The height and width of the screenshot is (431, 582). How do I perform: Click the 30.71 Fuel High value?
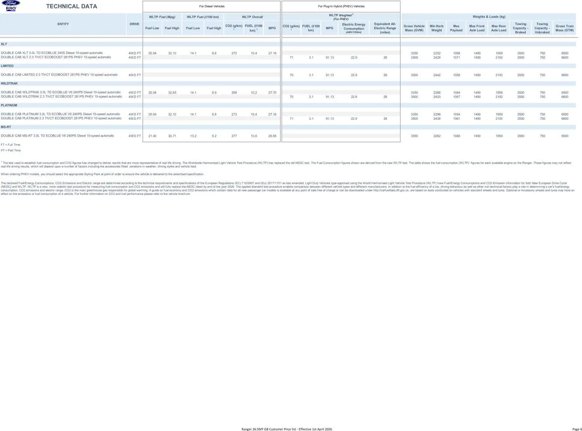tap(172, 136)
